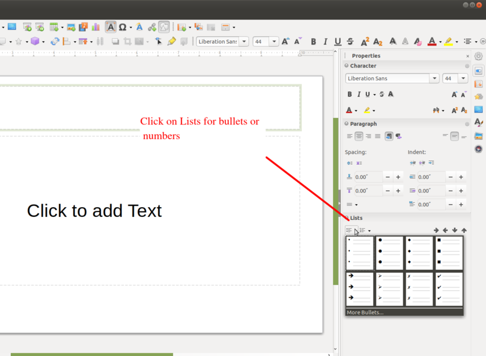Open sidebar font size 44 dropdown
The image size is (486, 356).
tap(463, 78)
